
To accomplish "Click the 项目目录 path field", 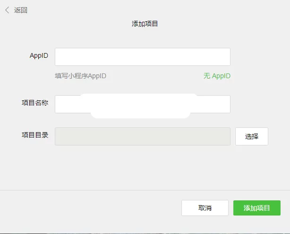I will pos(143,136).
